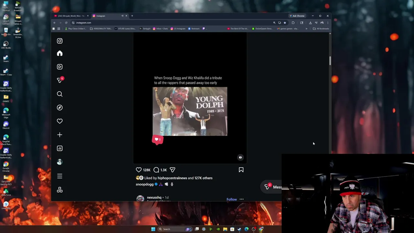
Task: Open the Explore compass icon
Action: click(x=60, y=107)
